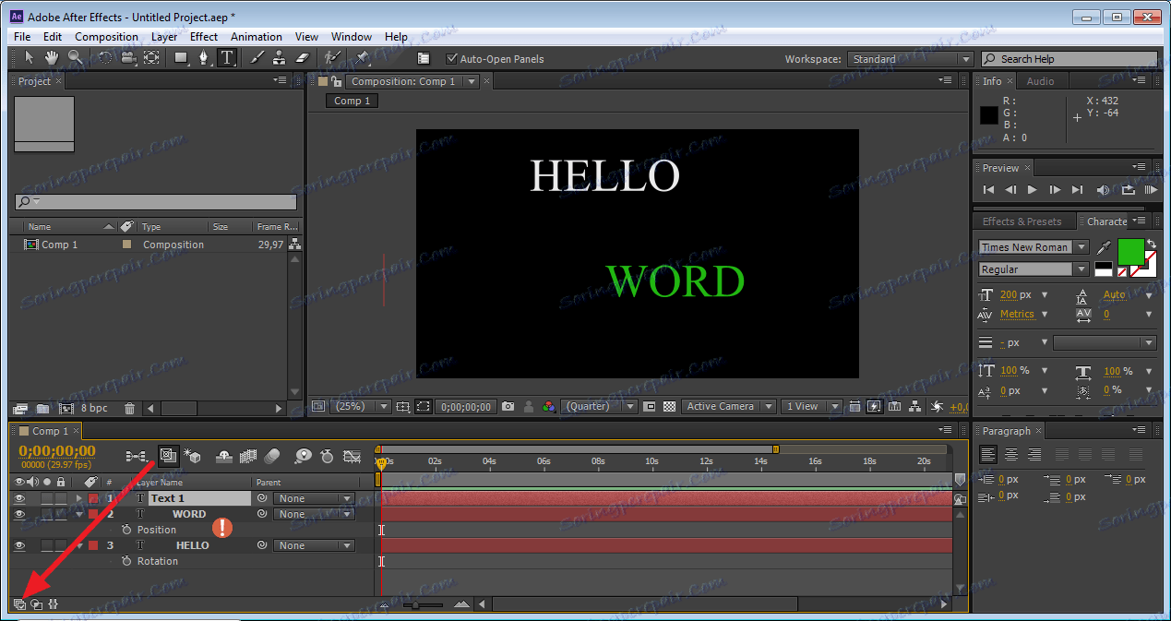Click the Position stopwatch icon

click(127, 530)
